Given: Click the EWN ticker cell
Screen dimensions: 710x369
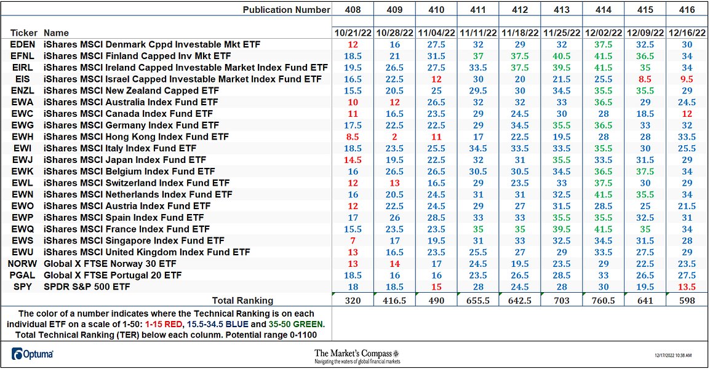Looking at the screenshot, I should coord(23,195).
